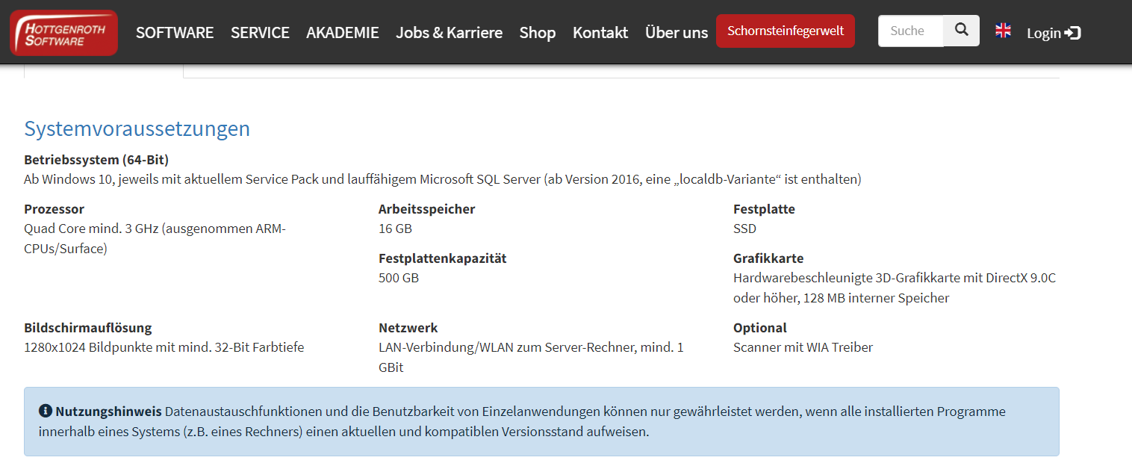This screenshot has height=472, width=1132.
Task: Open the Kontakt page
Action: point(600,33)
